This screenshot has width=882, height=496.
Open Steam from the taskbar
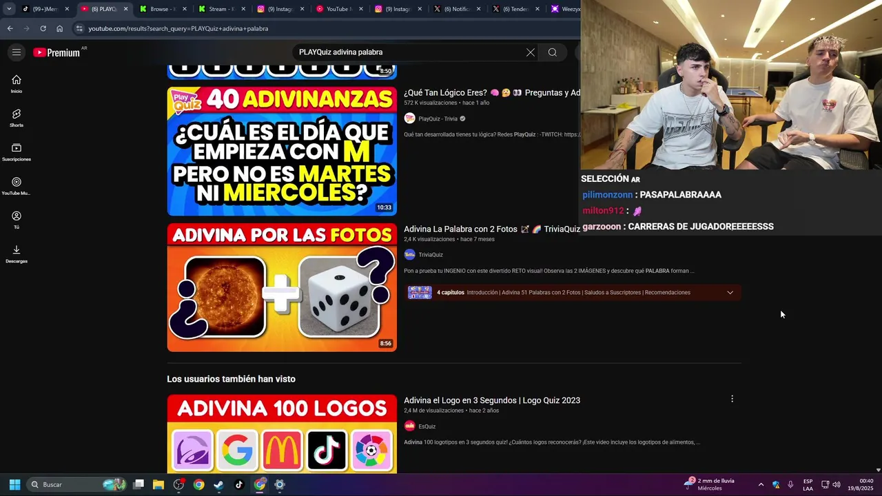click(x=218, y=484)
